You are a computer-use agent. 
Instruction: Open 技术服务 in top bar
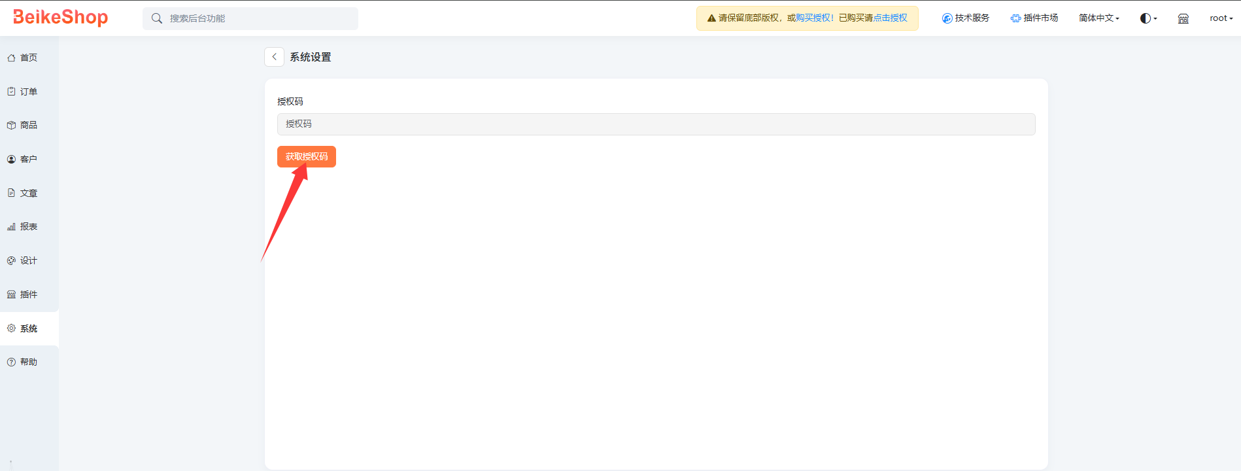pyautogui.click(x=966, y=18)
